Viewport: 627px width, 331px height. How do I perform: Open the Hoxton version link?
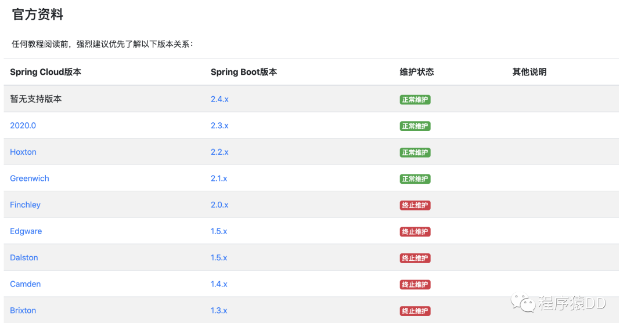click(x=23, y=152)
